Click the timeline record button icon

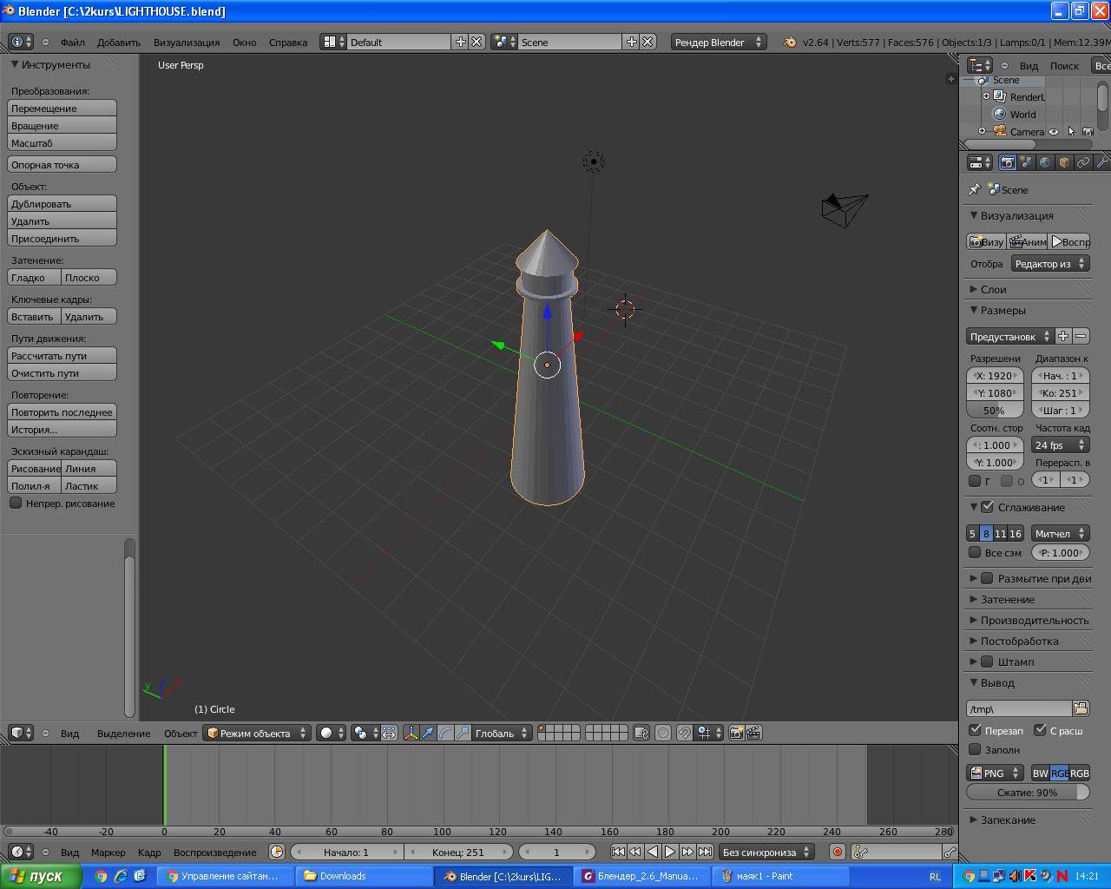point(838,852)
